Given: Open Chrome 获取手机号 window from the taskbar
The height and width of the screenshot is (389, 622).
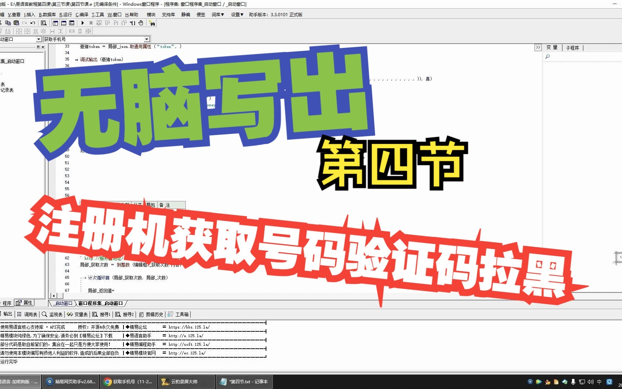Looking at the screenshot, I should (x=129, y=381).
